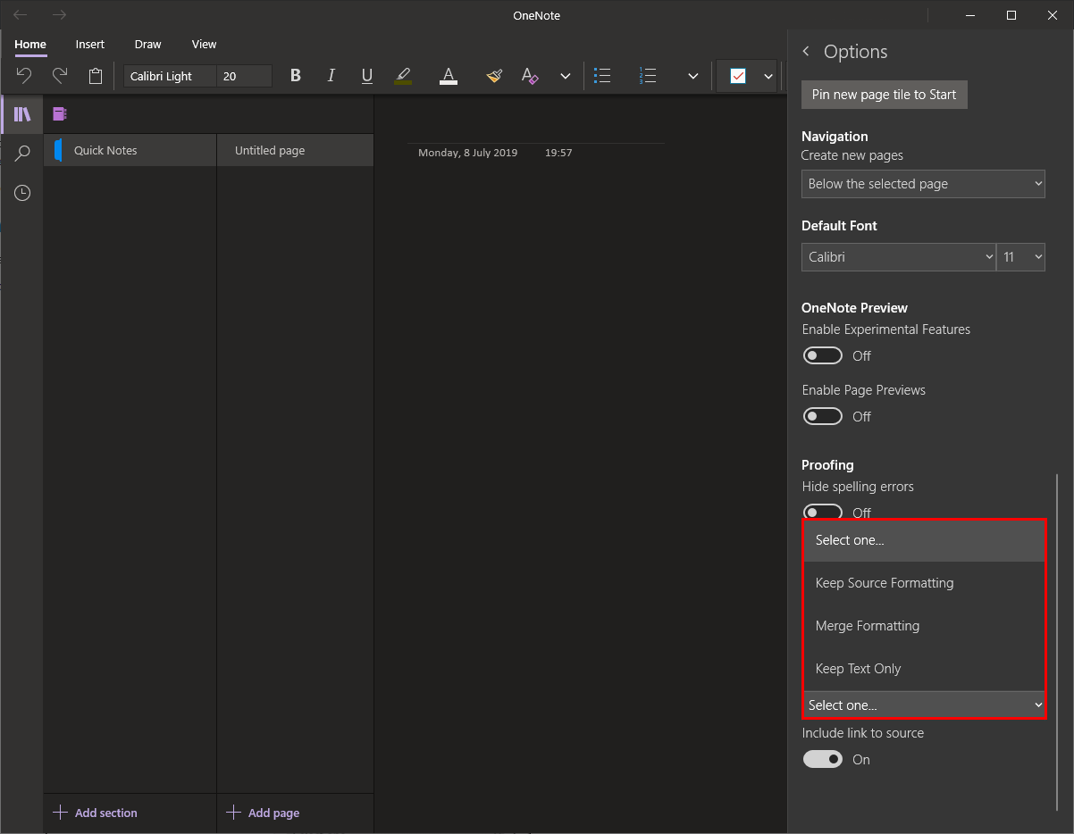Open the Untitled page
The image size is (1074, 834).
click(x=295, y=150)
